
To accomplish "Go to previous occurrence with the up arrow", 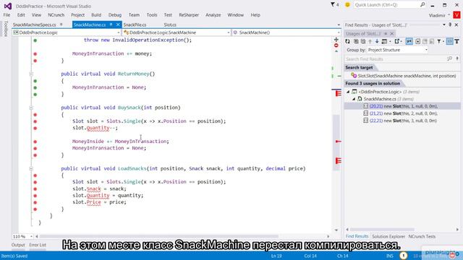I will click(x=370, y=42).
